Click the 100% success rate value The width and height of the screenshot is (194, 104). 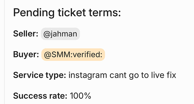coord(80,96)
